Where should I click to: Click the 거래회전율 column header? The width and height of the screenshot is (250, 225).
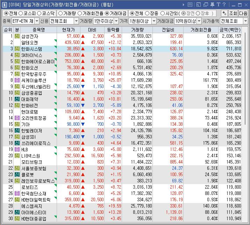(x=201, y=30)
